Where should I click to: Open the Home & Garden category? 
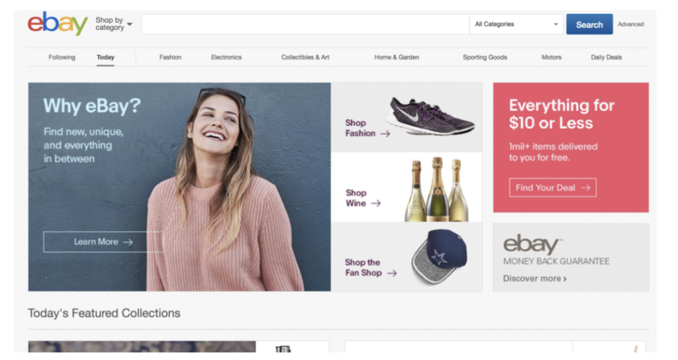(397, 57)
